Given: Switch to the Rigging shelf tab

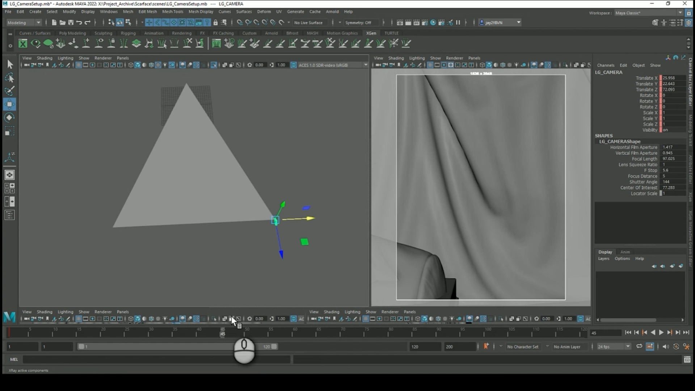Looking at the screenshot, I should pos(128,33).
